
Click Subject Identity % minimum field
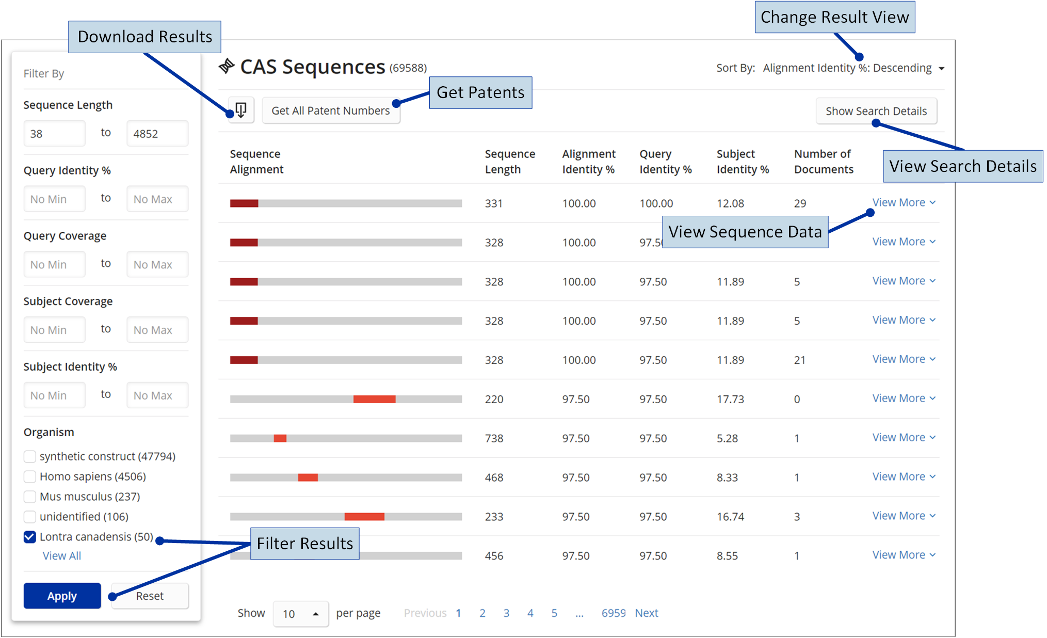point(54,395)
